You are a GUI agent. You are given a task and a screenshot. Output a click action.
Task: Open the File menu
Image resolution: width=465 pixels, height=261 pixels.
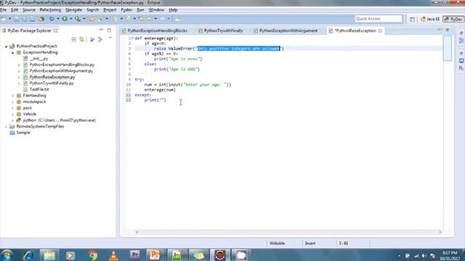tap(3, 9)
